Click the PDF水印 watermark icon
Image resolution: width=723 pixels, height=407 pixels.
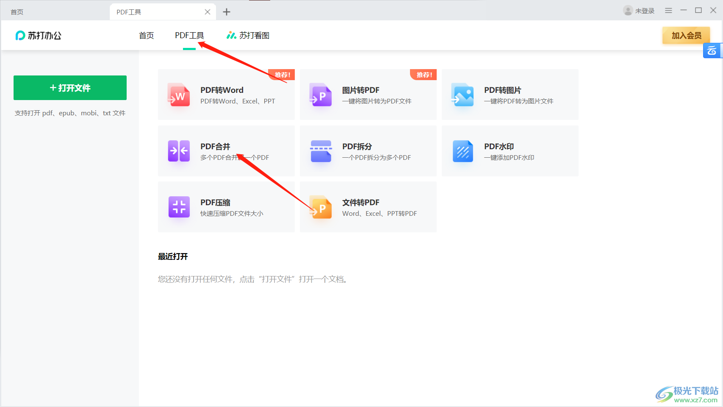(463, 151)
